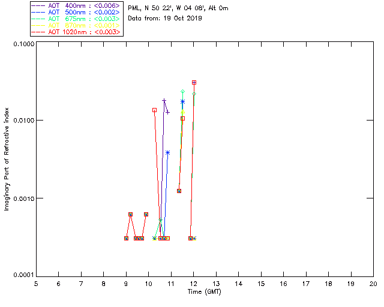Click the 0.0001 y-axis tick label

(x=23, y=275)
